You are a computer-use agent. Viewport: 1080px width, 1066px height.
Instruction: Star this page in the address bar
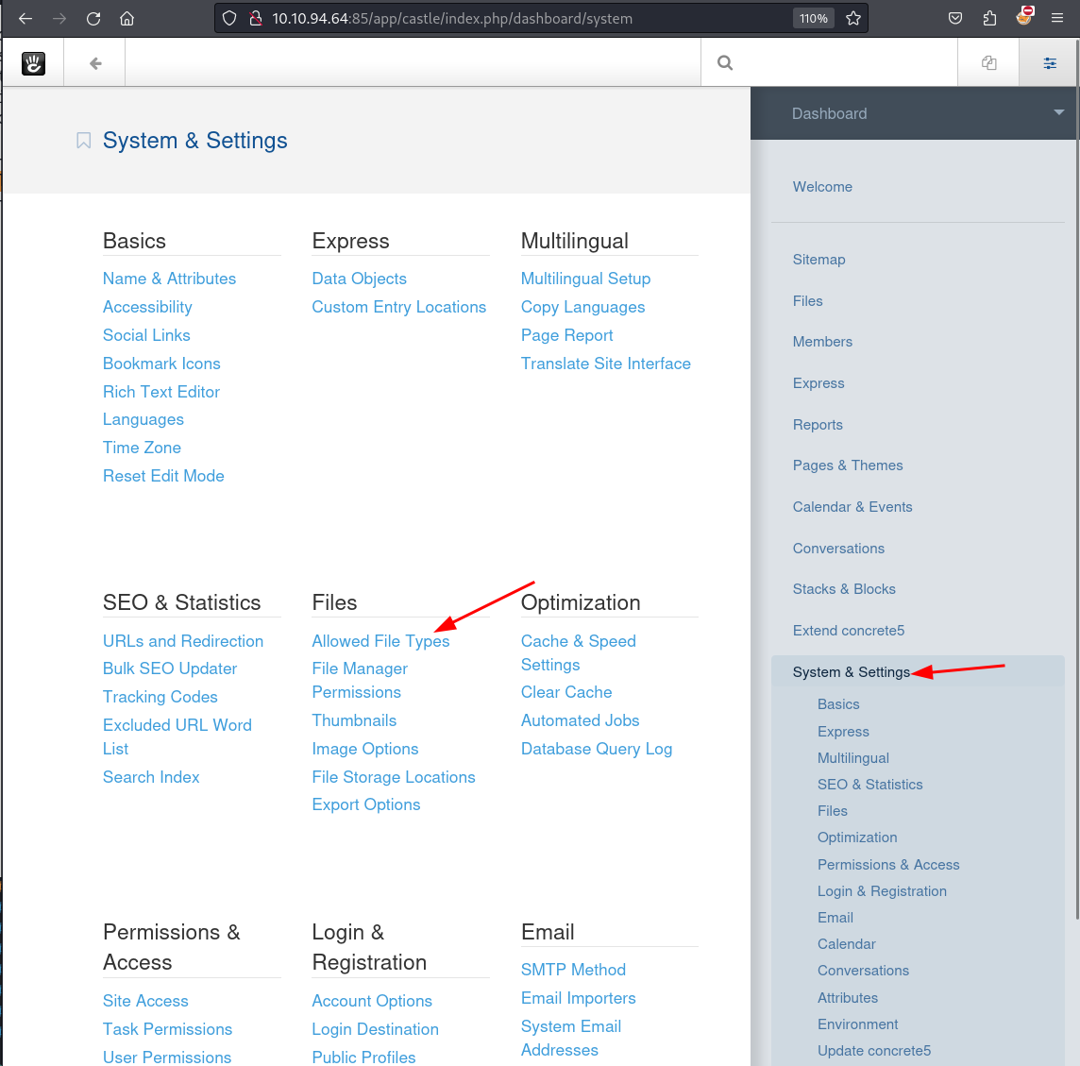[853, 19]
